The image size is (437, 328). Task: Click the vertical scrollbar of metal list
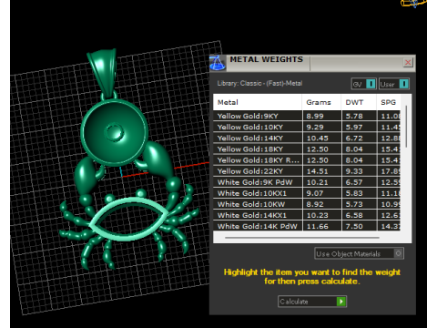(x=406, y=127)
